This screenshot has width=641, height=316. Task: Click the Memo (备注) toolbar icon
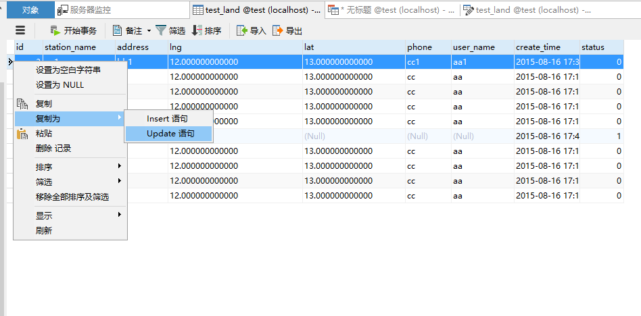[x=117, y=30]
